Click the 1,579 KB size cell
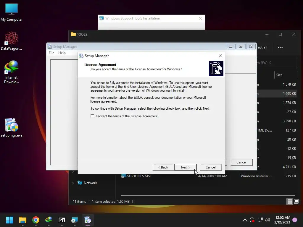The image size is (303, 227). point(289,85)
